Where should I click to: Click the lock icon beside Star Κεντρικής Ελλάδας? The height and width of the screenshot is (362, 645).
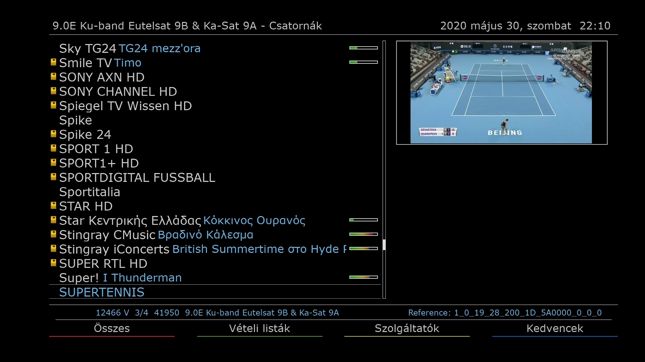(x=53, y=220)
